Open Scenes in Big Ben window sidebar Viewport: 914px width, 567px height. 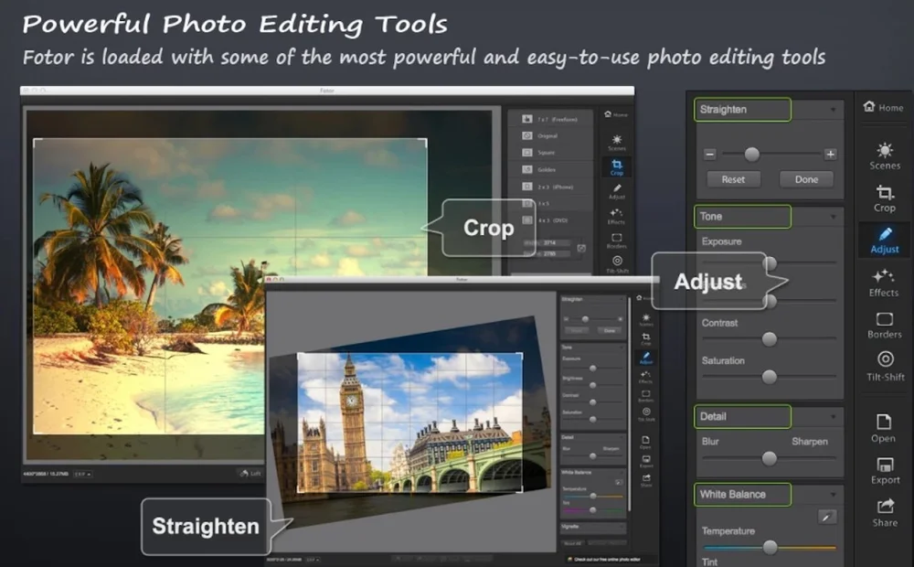[646, 320]
